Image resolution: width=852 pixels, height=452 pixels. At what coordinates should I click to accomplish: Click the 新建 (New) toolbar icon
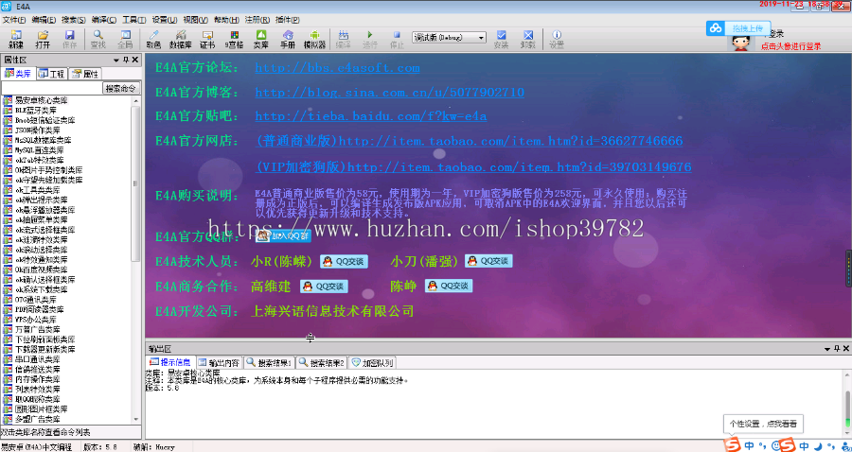16,39
